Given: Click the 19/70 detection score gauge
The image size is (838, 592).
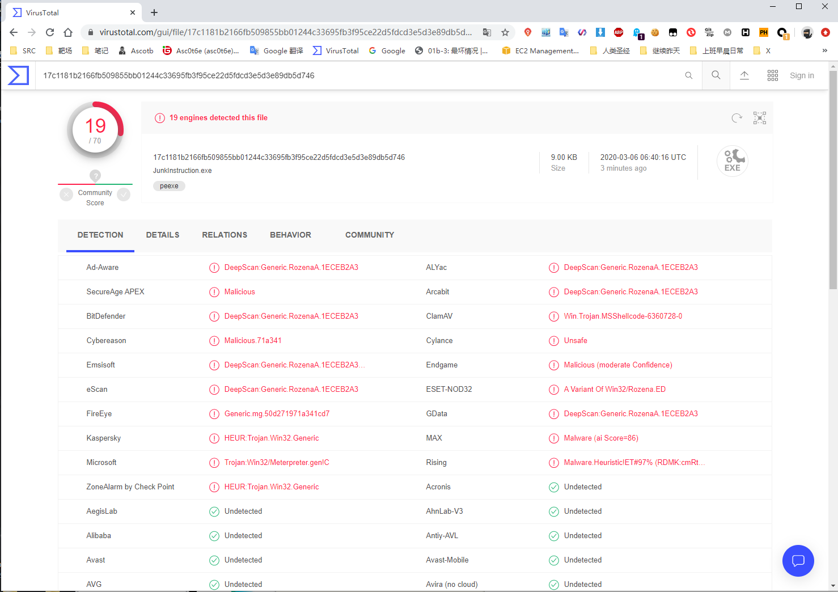Looking at the screenshot, I should coord(95,130).
